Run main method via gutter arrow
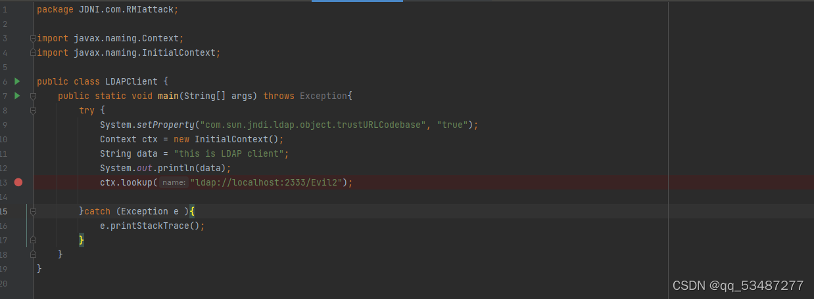This screenshot has width=814, height=299. tap(18, 96)
